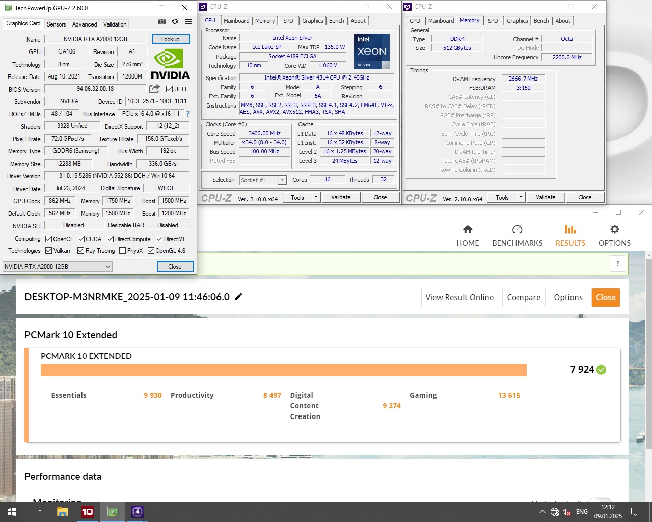This screenshot has height=522, width=652.
Task: Click Validate in the left CPU-Z window
Action: tap(341, 197)
